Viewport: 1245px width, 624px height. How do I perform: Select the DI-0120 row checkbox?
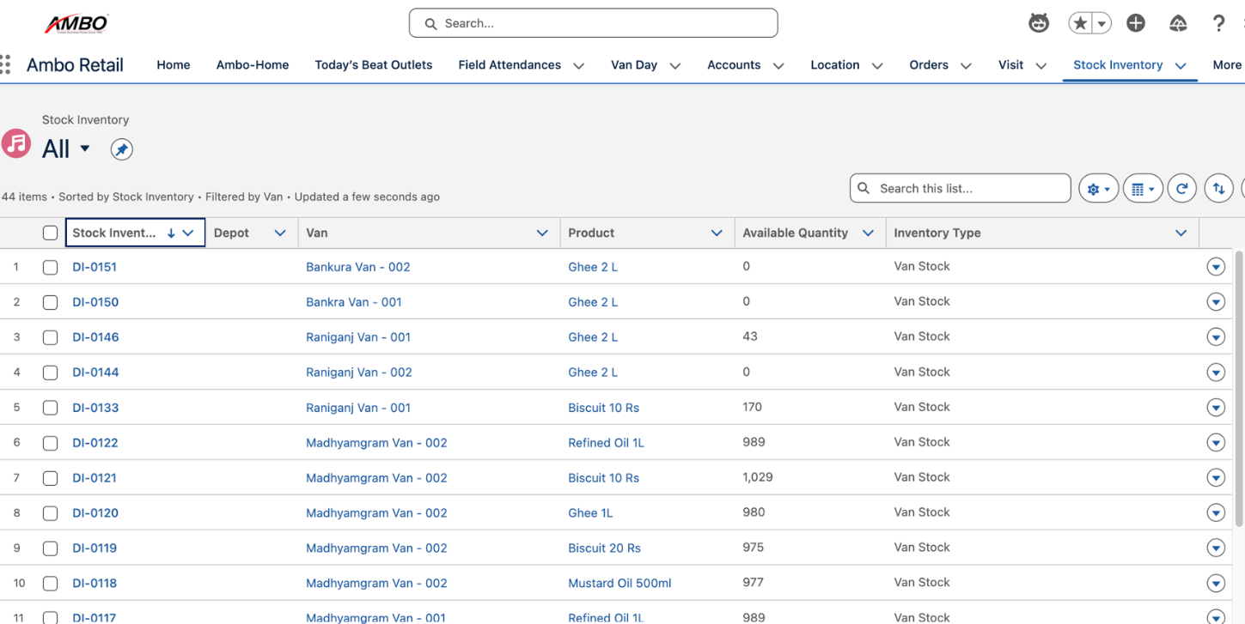coord(50,514)
